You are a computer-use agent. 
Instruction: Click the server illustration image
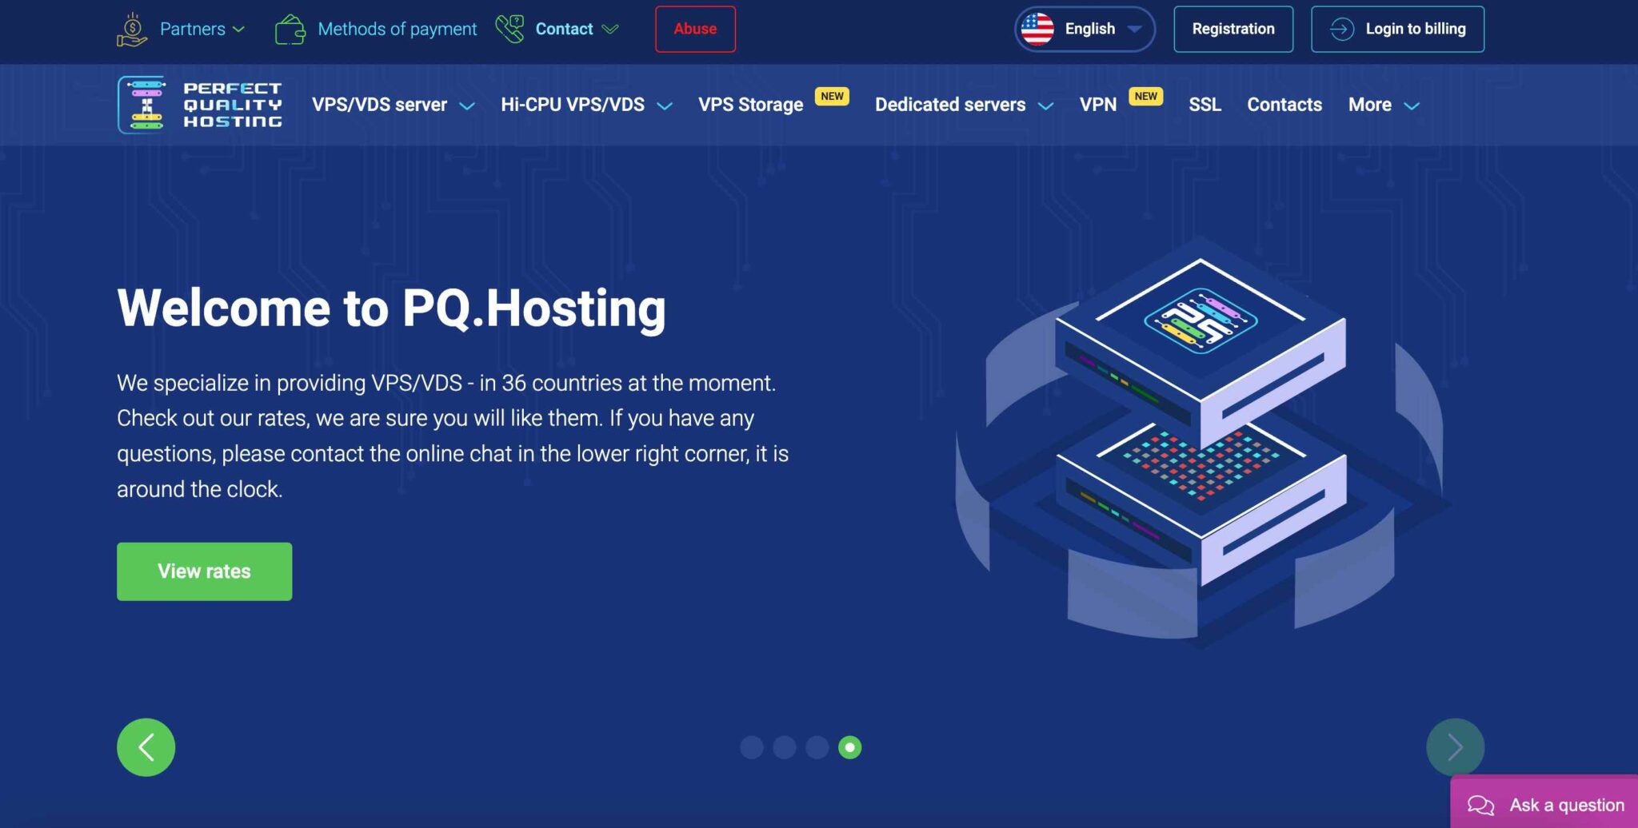click(x=1200, y=440)
